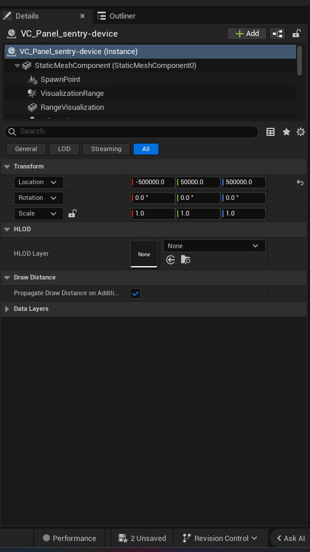Select the VisualizationRange component
The height and width of the screenshot is (552, 310).
[72, 94]
